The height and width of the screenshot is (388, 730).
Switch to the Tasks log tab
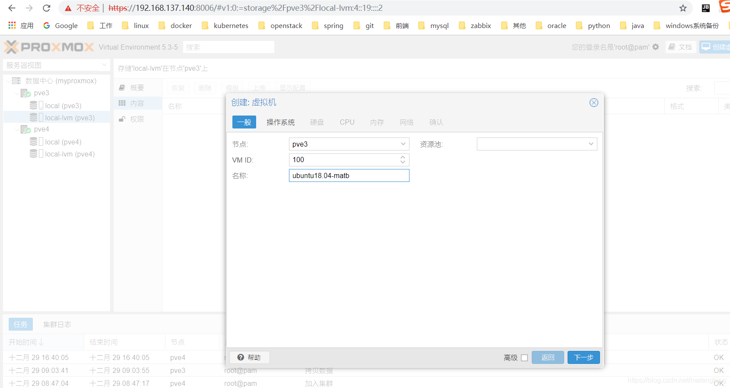click(20, 324)
